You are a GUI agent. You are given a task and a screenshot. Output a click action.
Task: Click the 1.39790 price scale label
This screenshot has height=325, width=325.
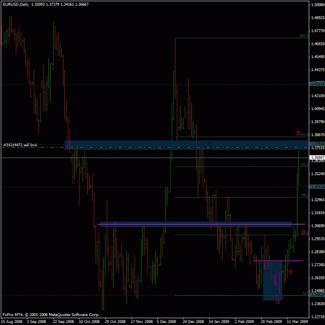click(318, 122)
